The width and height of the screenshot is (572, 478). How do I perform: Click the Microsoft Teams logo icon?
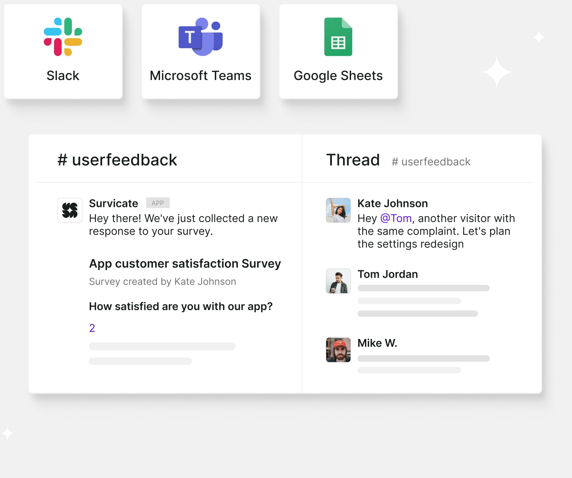click(201, 37)
